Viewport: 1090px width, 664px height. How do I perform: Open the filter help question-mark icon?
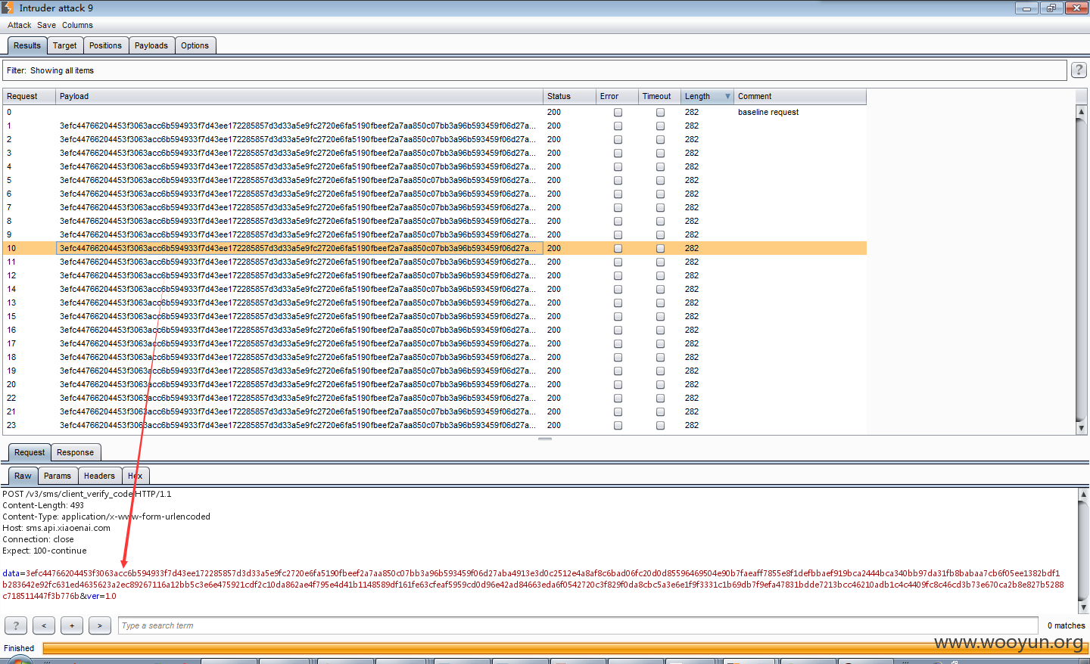(1079, 70)
